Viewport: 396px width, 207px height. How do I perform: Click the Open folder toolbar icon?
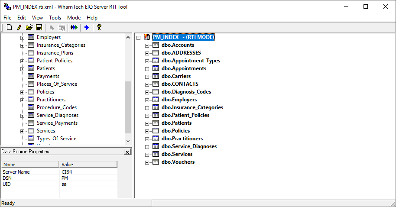click(x=29, y=27)
